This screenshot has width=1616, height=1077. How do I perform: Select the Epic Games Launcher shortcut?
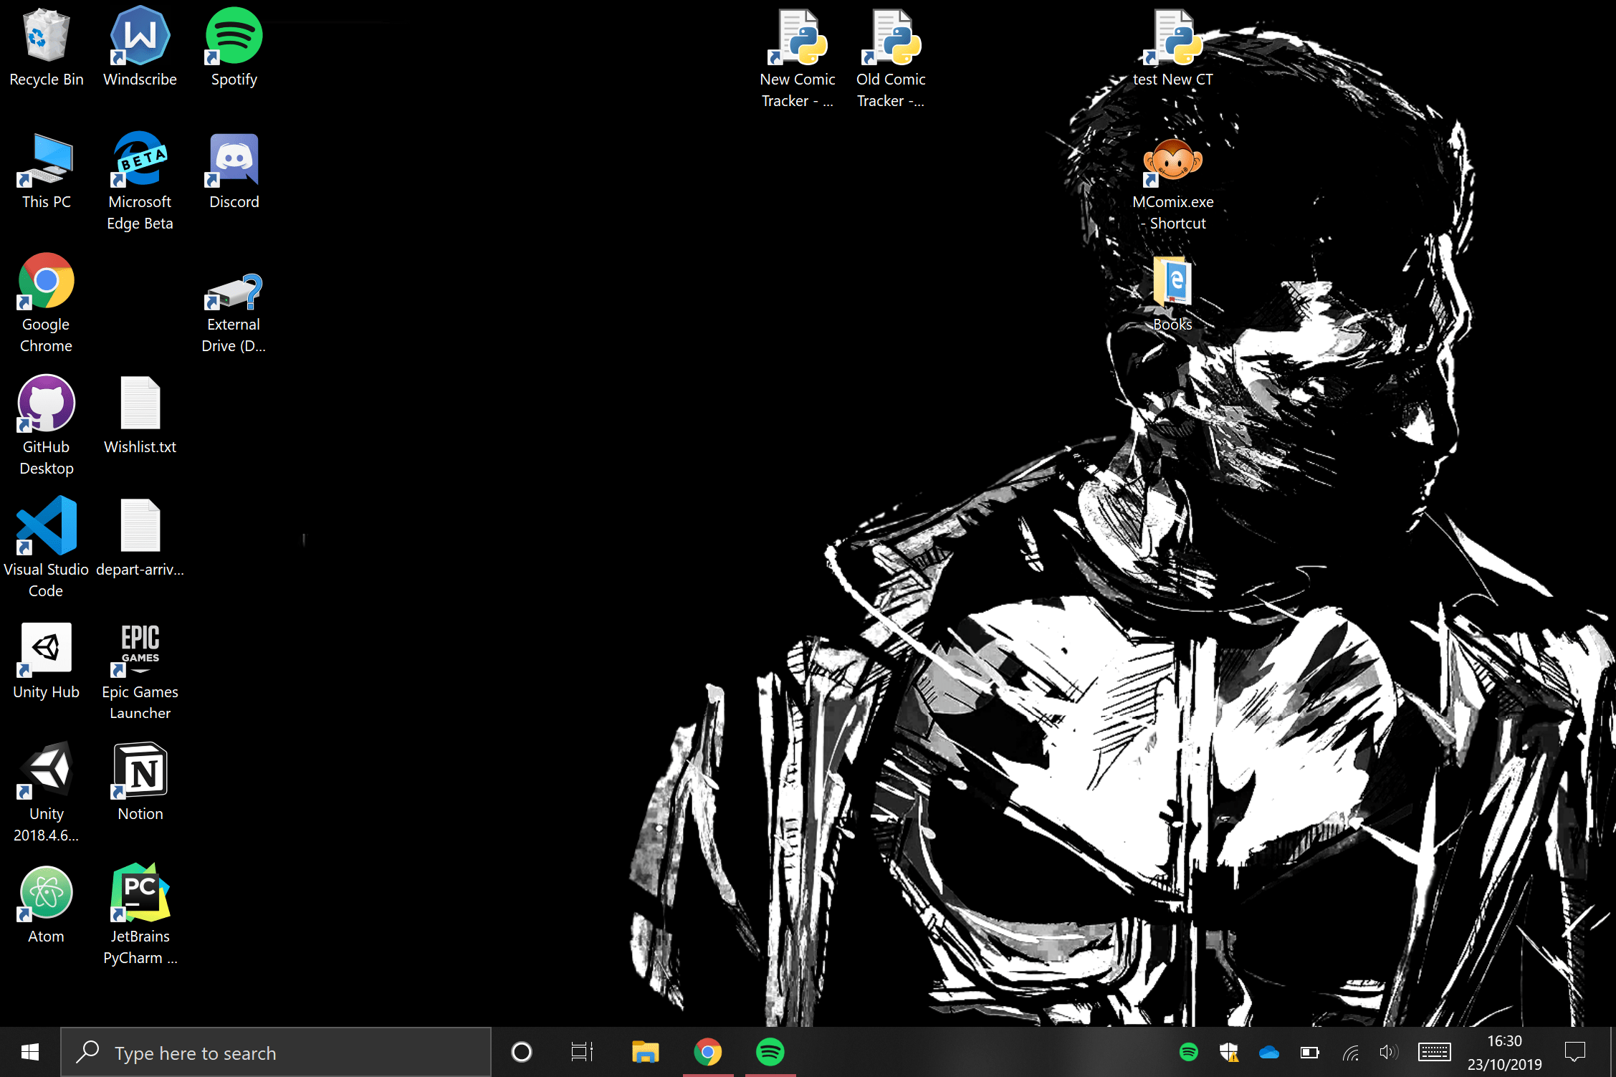pyautogui.click(x=140, y=671)
